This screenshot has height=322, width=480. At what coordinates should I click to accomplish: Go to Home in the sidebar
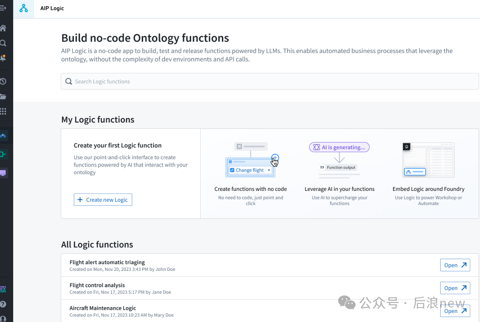pos(3,28)
